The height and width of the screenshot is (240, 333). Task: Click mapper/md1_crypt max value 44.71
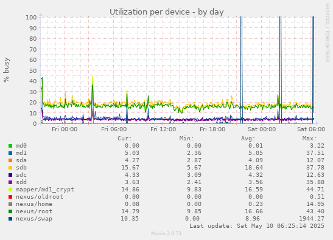tap(315, 190)
